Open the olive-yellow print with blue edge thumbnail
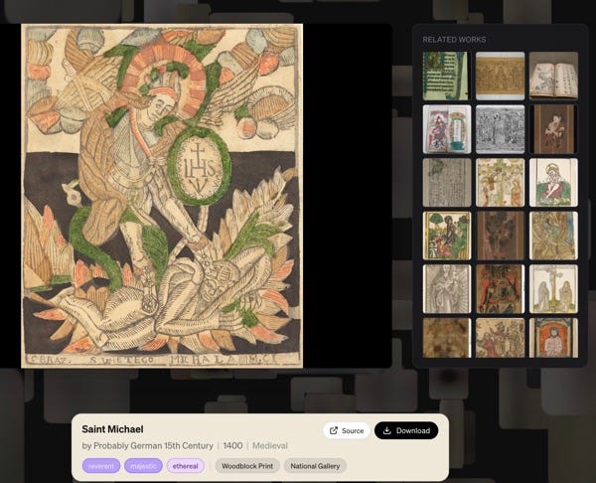The width and height of the screenshot is (596, 483). 553,236
